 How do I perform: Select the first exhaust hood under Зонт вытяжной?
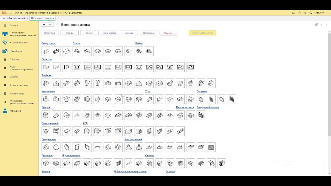pyautogui.click(x=129, y=147)
